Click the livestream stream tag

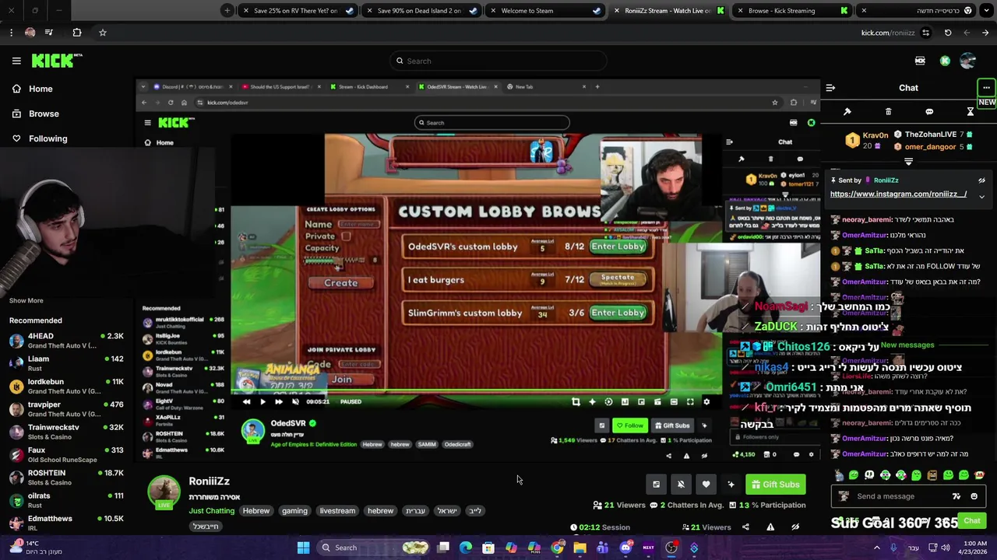pyautogui.click(x=337, y=511)
